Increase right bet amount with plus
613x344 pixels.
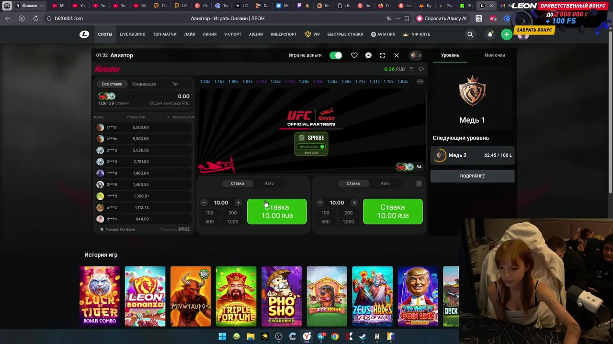(x=354, y=203)
